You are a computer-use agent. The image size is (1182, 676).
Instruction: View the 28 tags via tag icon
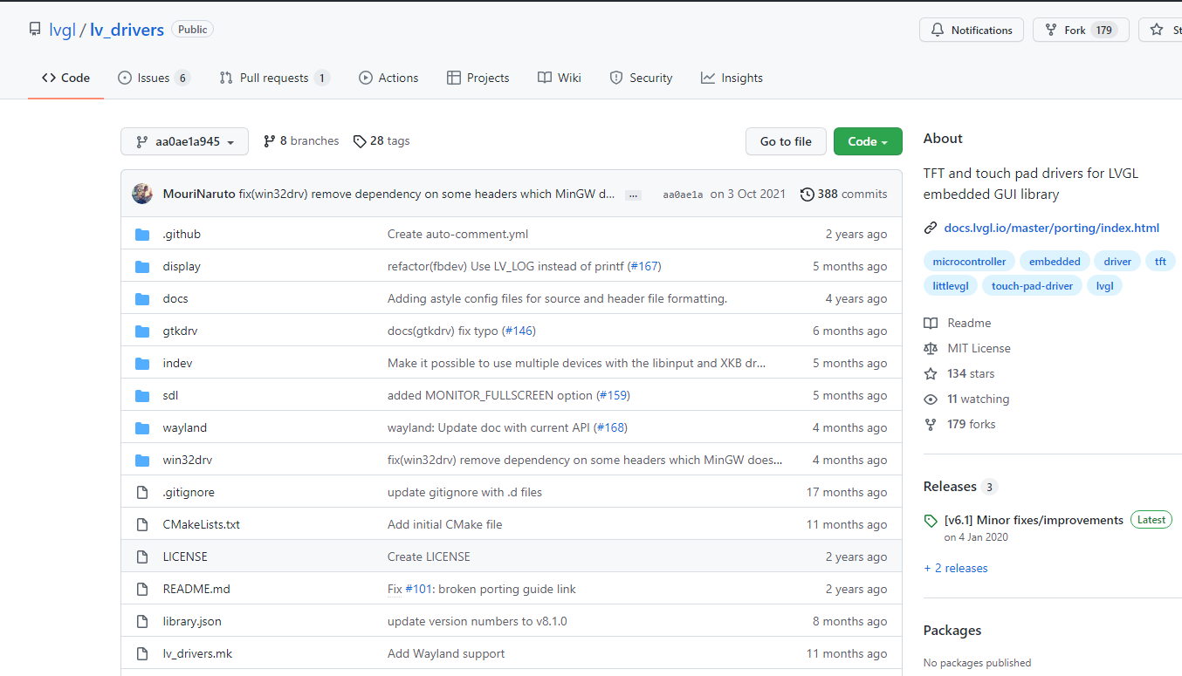(360, 140)
